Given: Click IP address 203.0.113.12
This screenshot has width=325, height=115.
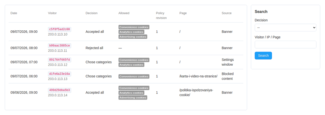Looking at the screenshot, I should [58, 65].
